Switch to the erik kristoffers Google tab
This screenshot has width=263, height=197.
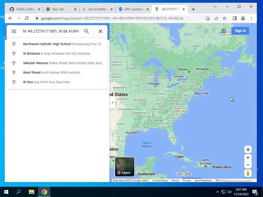tap(98, 9)
